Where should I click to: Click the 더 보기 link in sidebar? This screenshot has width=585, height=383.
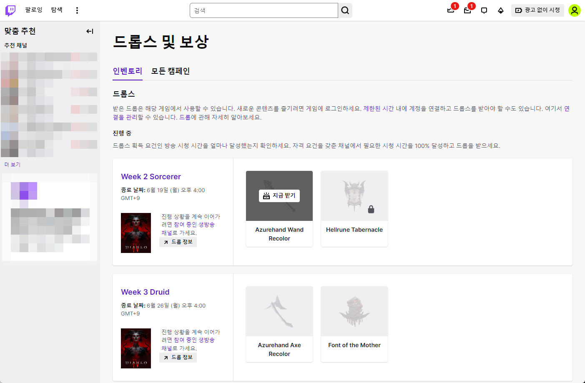(x=13, y=165)
